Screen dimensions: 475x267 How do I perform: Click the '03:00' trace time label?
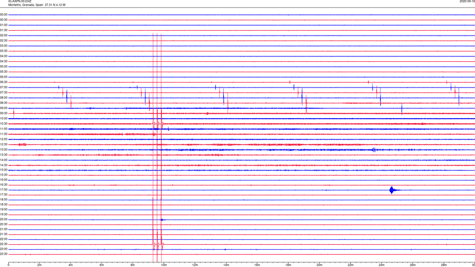(3, 45)
